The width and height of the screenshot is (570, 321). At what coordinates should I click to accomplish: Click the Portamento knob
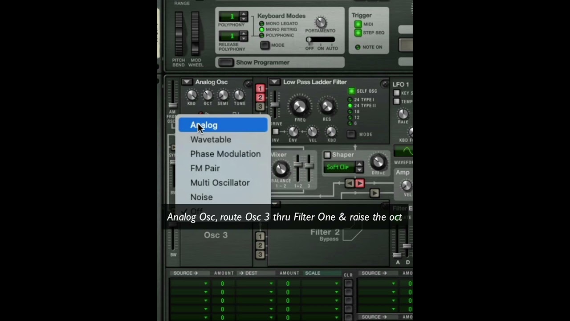(x=320, y=22)
